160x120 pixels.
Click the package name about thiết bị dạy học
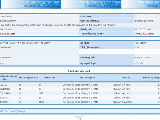tap(58, 25)
